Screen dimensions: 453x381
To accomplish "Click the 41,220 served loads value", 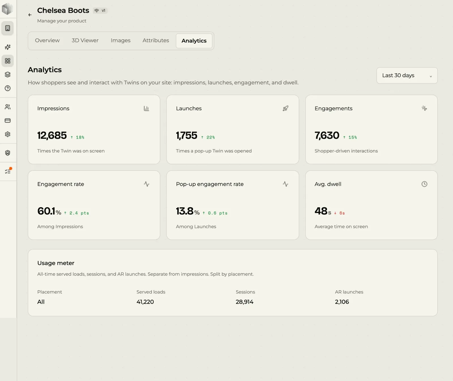I will pyautogui.click(x=145, y=302).
